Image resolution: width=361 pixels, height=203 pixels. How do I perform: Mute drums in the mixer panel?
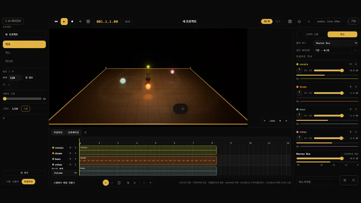tap(351, 87)
